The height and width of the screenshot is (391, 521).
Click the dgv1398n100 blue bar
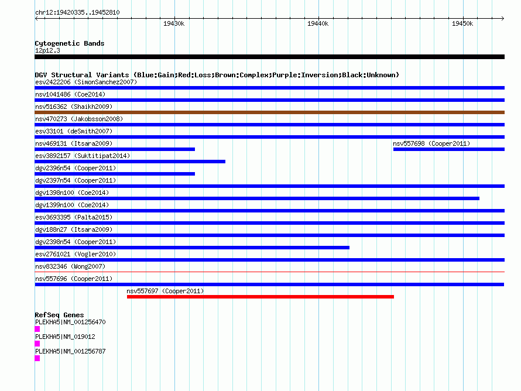pyautogui.click(x=257, y=198)
